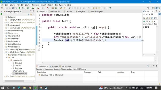
Task: Click the Windows Start button
Action: pyautogui.click(x=3, y=88)
